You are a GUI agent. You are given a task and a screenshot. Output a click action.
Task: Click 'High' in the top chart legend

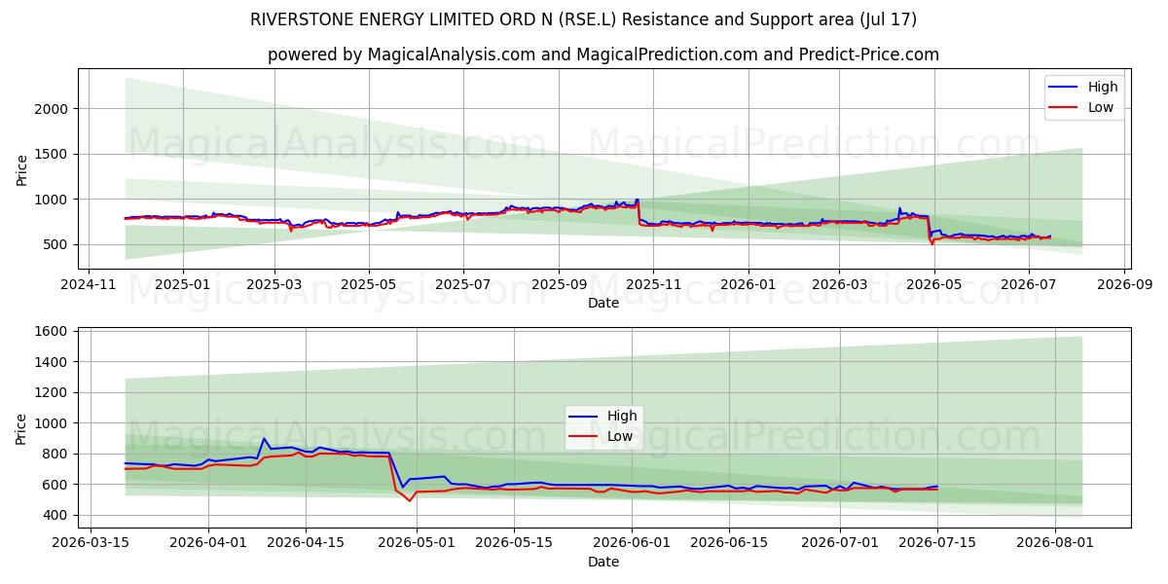1103,87
